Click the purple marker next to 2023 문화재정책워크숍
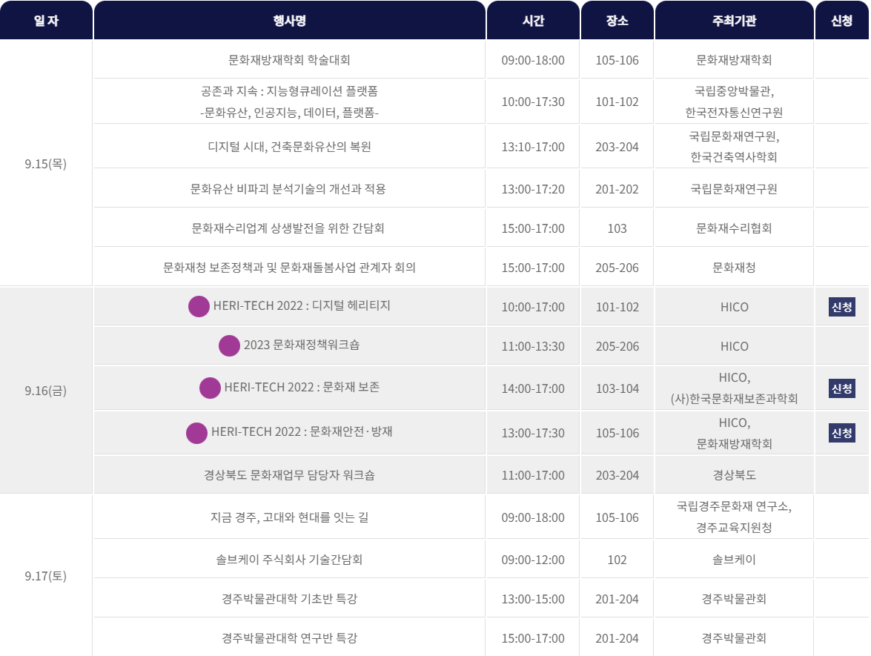871x656 pixels. point(228,346)
